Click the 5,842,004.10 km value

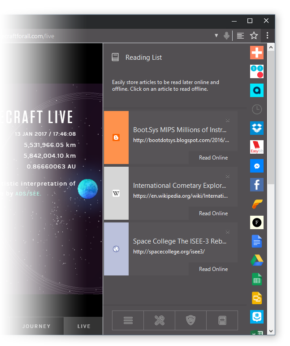(50, 155)
